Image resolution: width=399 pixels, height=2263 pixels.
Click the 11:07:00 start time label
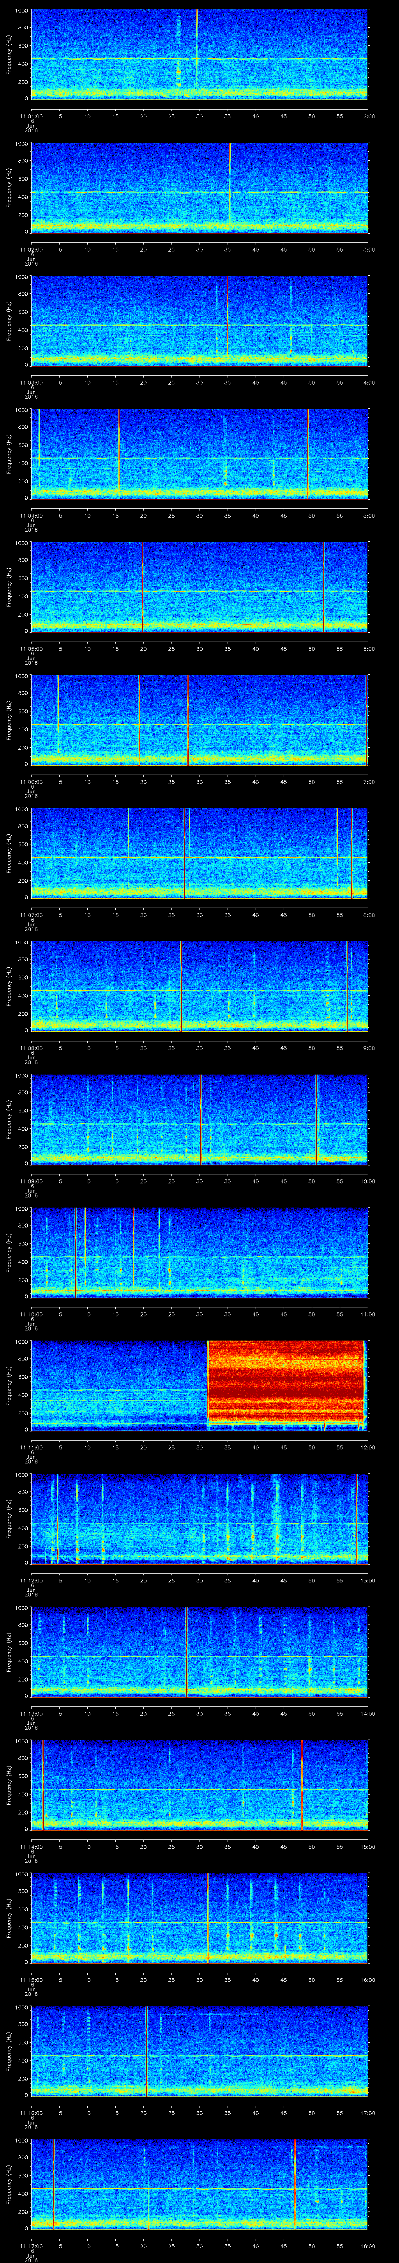click(31, 915)
